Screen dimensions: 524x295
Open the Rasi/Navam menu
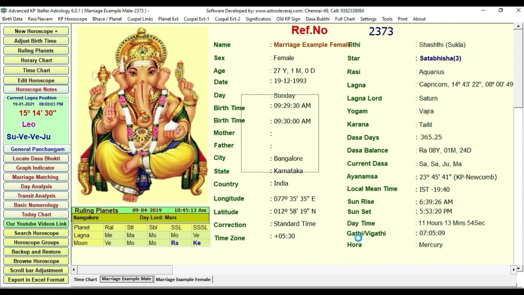[x=40, y=19]
